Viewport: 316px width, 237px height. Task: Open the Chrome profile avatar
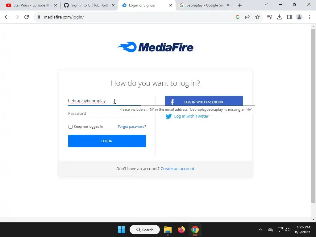tap(299, 17)
